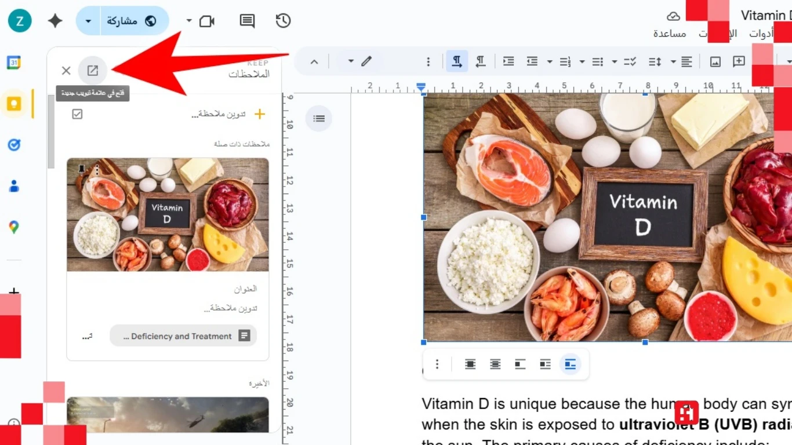Image resolution: width=792 pixels, height=445 pixels.
Task: Open Google Contacts from the side panel
Action: pyautogui.click(x=14, y=186)
